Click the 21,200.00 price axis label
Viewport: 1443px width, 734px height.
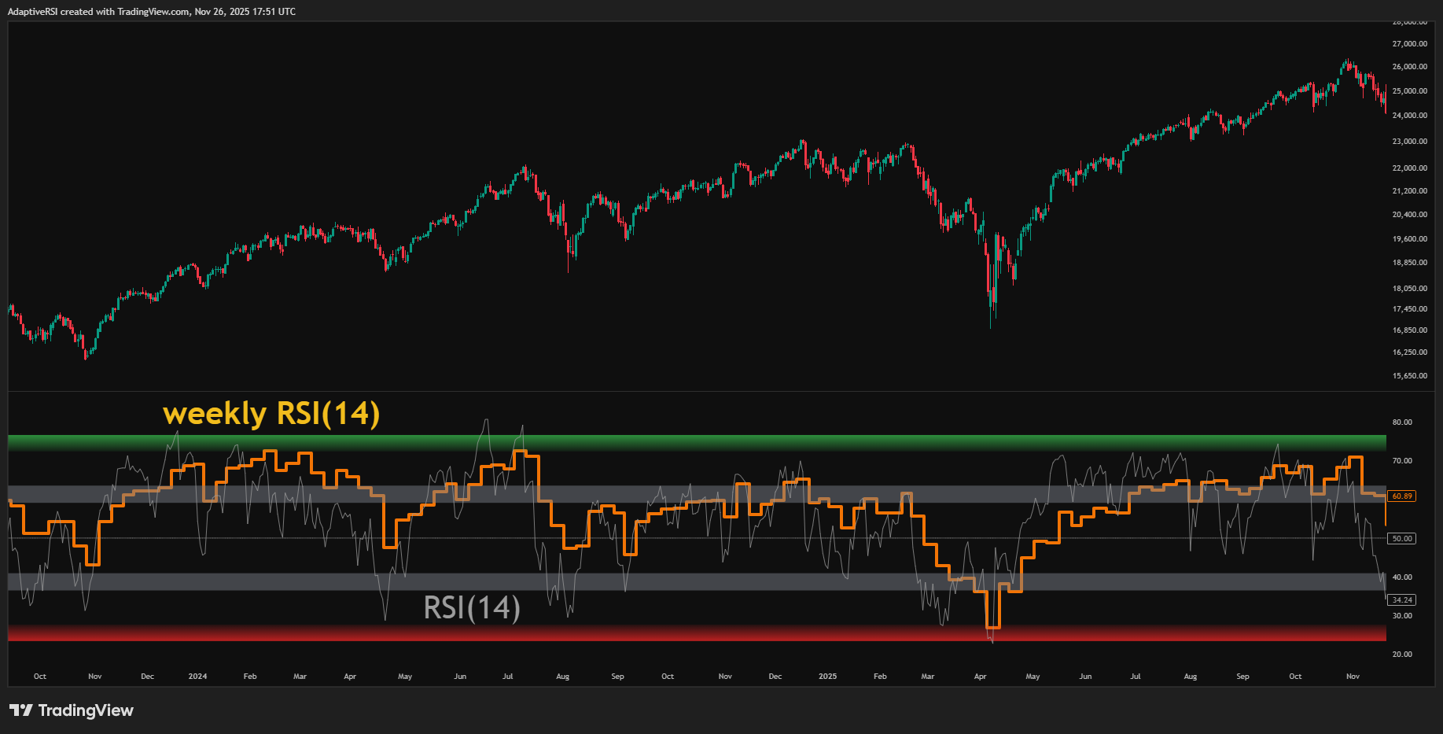point(1409,191)
